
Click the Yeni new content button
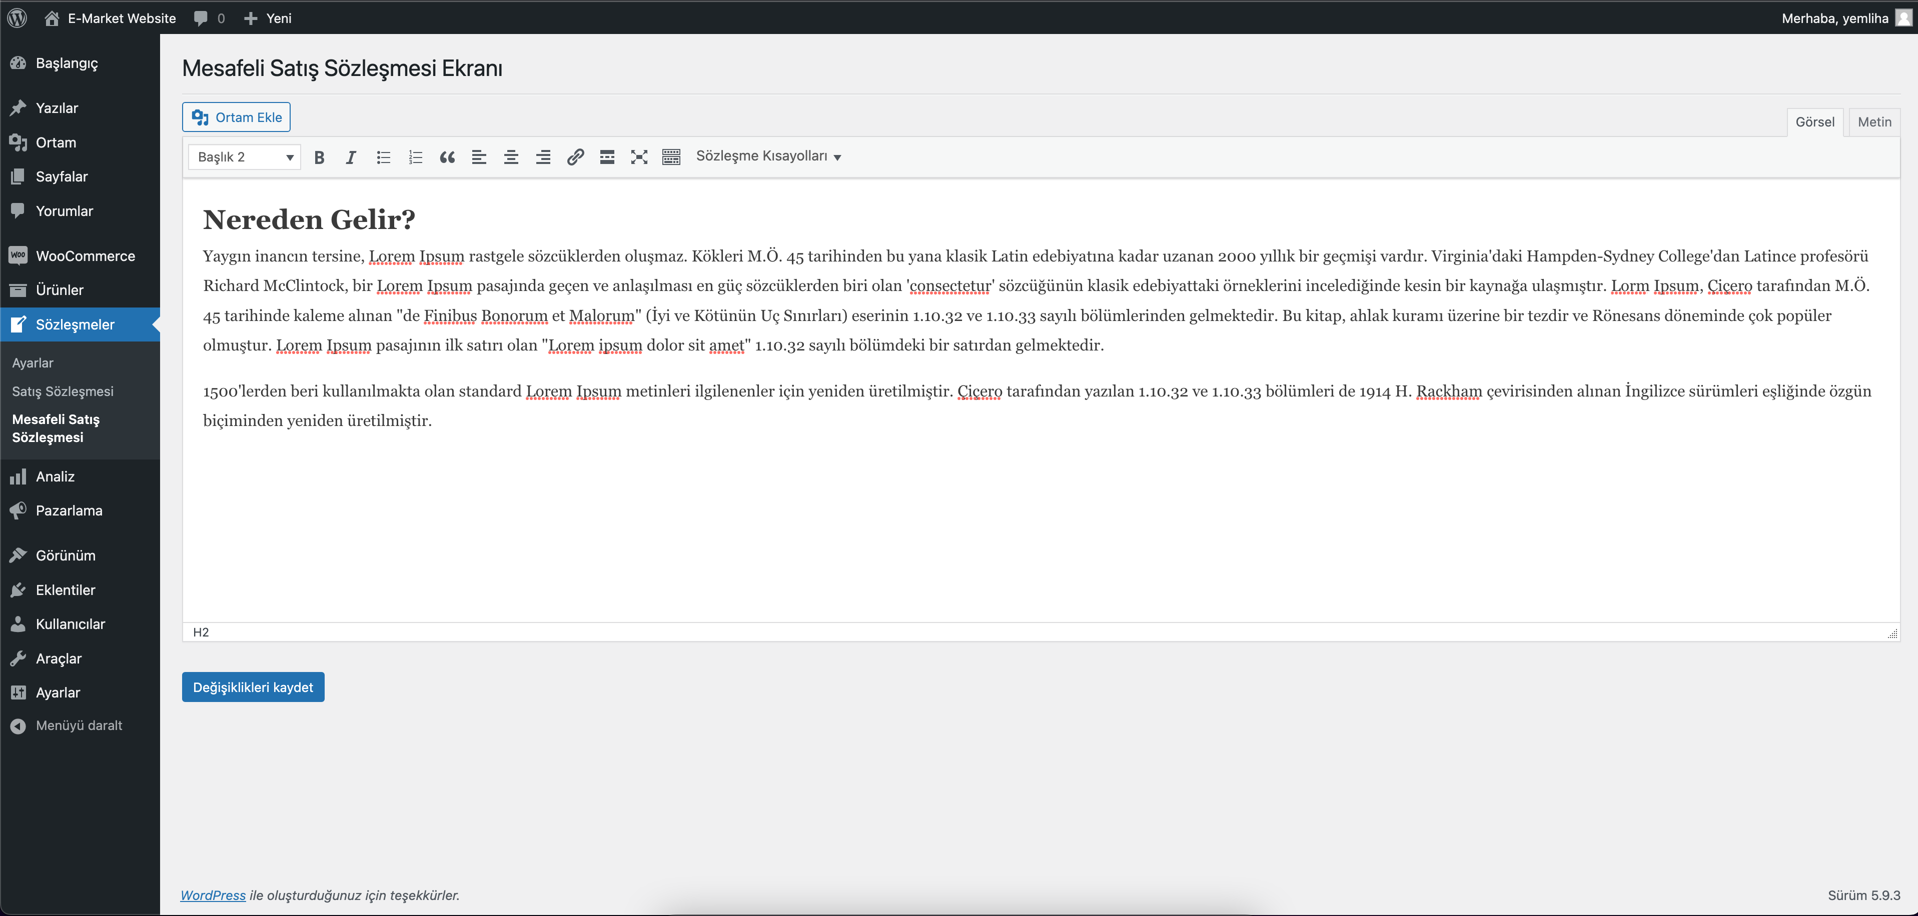pos(268,18)
